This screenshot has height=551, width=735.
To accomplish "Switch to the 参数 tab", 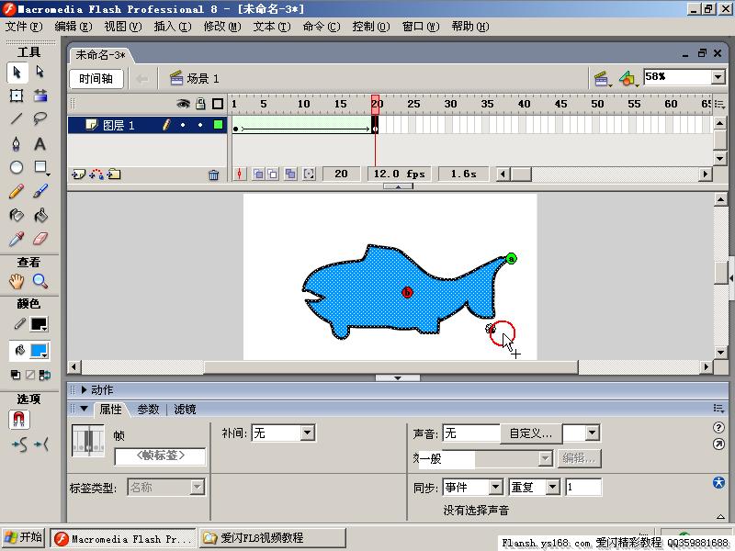I will click(x=148, y=410).
